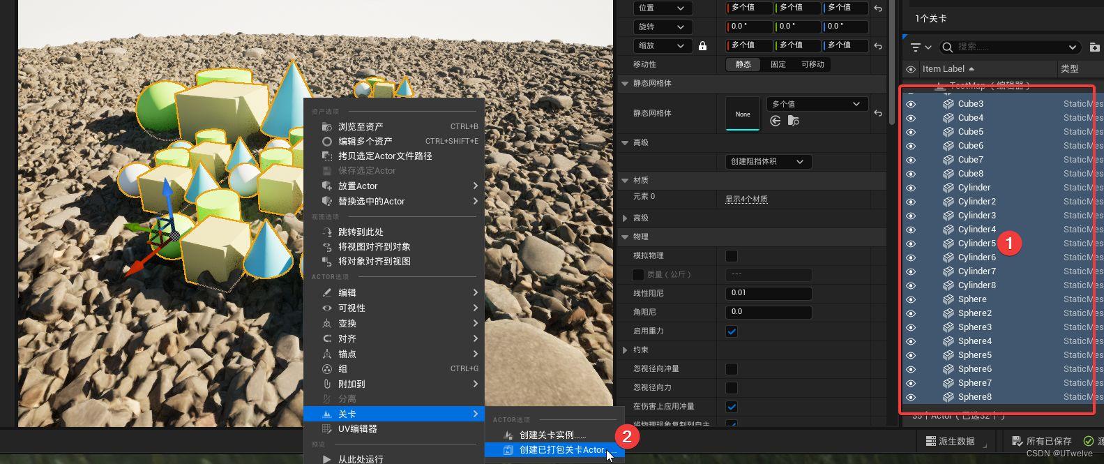Click the Cube3 static mesh icon

pyautogui.click(x=948, y=104)
